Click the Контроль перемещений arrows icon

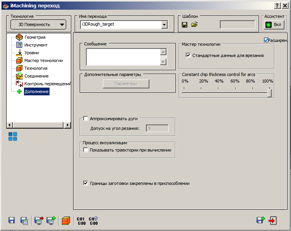pyautogui.click(x=19, y=84)
